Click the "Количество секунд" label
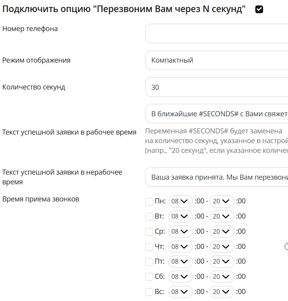 (x=33, y=87)
